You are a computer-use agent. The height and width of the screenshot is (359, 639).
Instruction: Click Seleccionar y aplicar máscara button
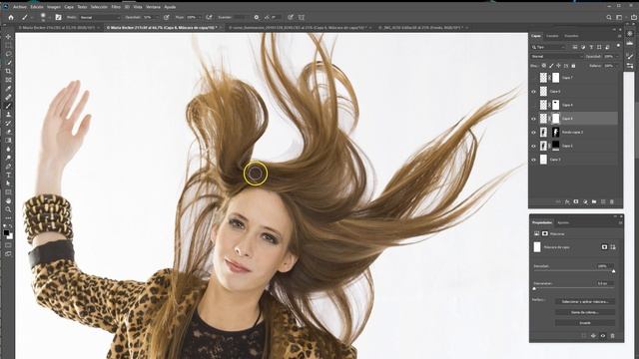pyautogui.click(x=585, y=301)
